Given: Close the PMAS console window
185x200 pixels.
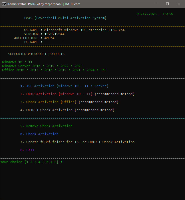Looking at the screenshot, I should click(x=179, y=4).
